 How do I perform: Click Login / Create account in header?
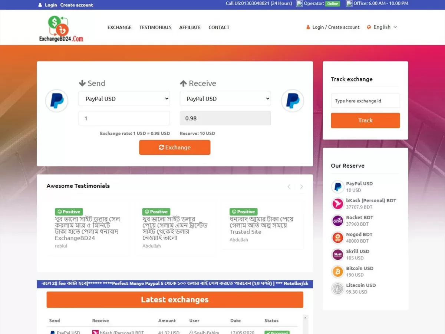pyautogui.click(x=336, y=27)
